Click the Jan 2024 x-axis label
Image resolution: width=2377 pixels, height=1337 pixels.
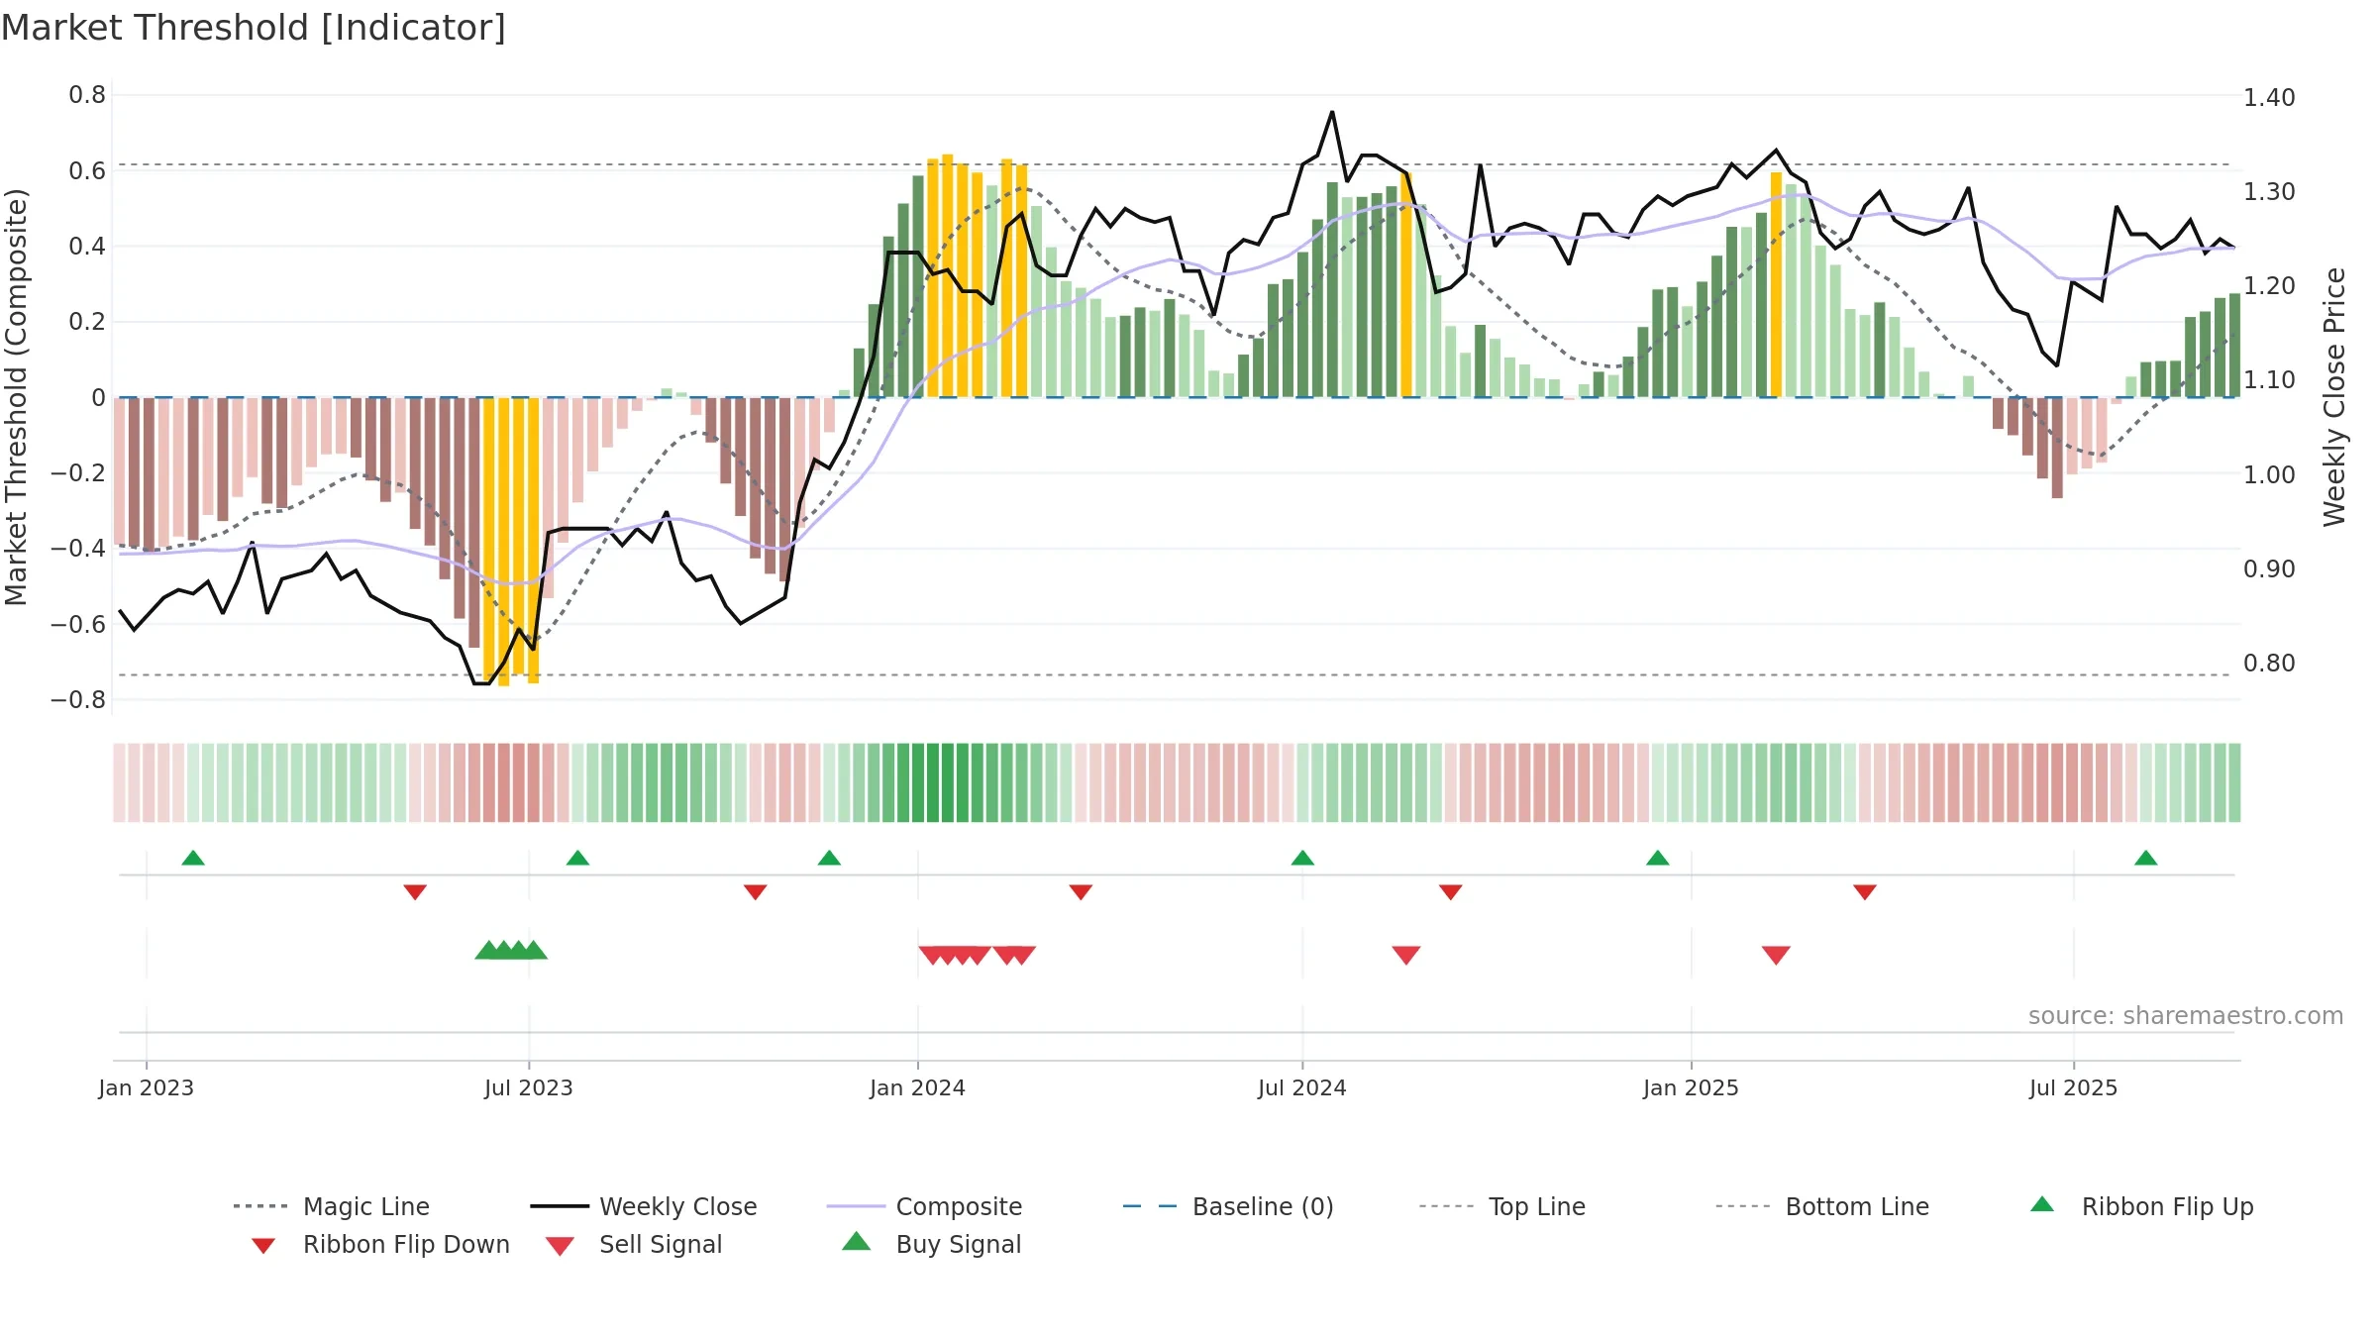(917, 1087)
